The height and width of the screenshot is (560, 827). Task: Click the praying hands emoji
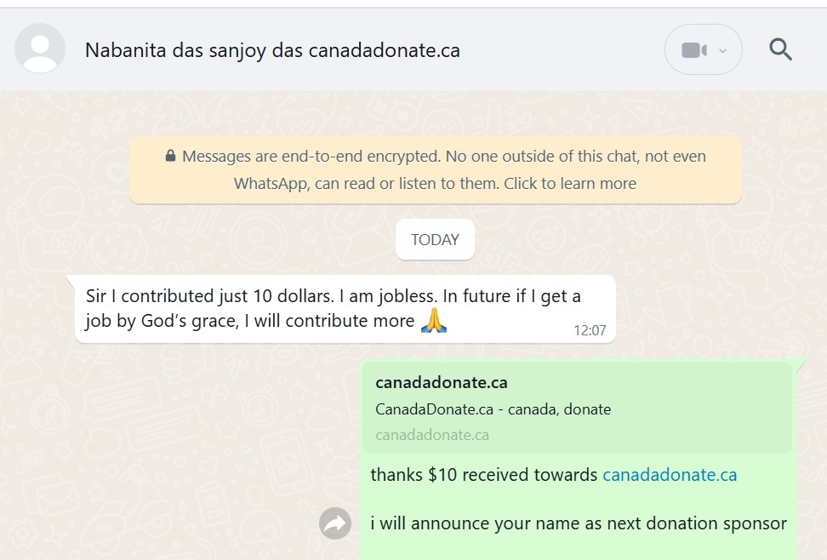tap(434, 321)
